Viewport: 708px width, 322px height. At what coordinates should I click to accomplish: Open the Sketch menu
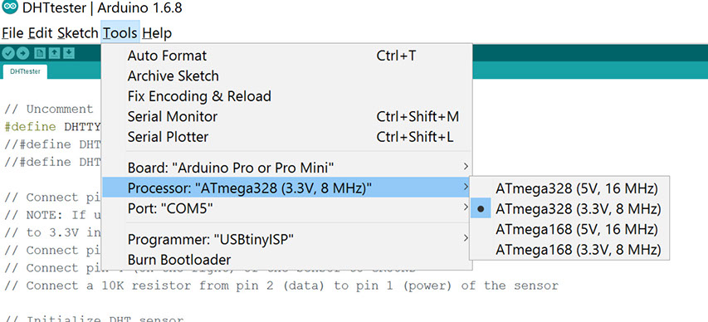tap(78, 33)
